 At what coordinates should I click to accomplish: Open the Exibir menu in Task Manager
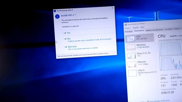click(x=142, y=27)
